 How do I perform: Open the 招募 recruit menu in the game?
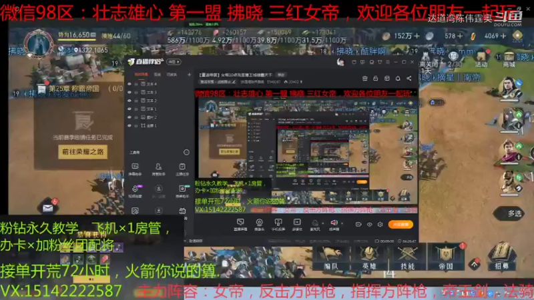[502, 257]
